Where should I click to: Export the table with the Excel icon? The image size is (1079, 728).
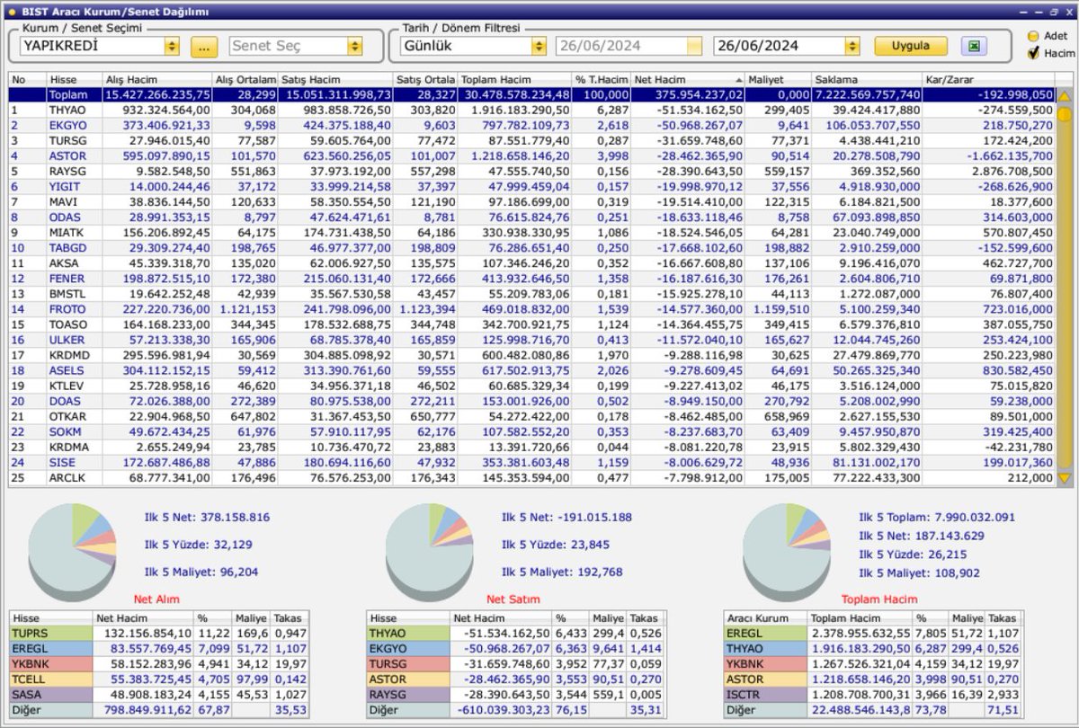point(974,46)
